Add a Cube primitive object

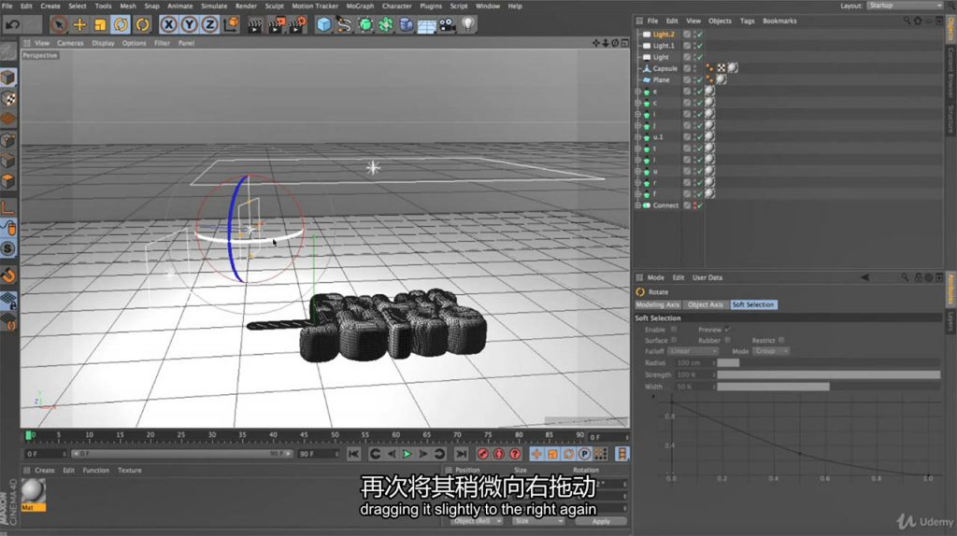323,24
